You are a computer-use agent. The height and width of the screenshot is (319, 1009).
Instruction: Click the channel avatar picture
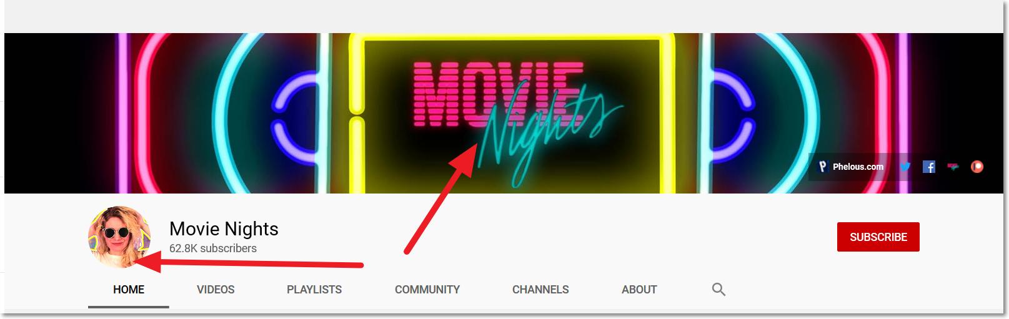coord(119,237)
